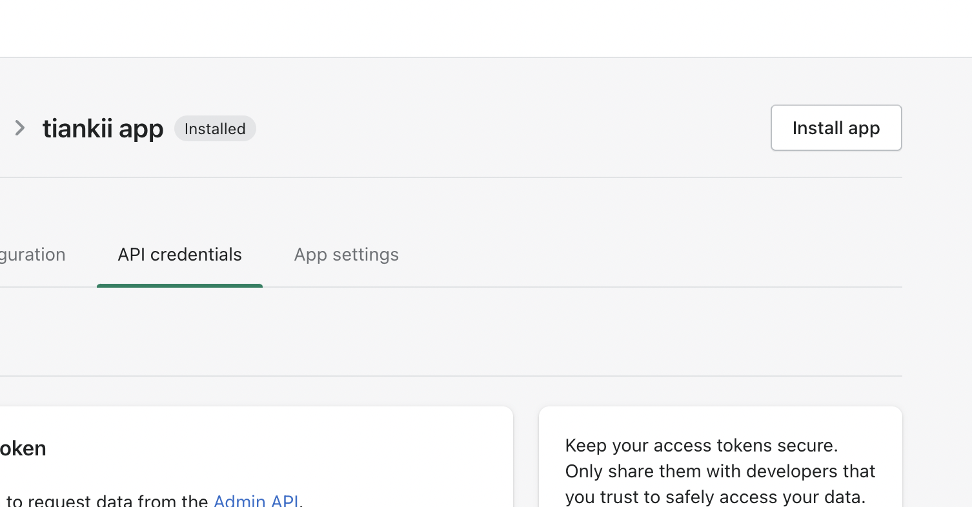Open the Admin API link

(256, 501)
